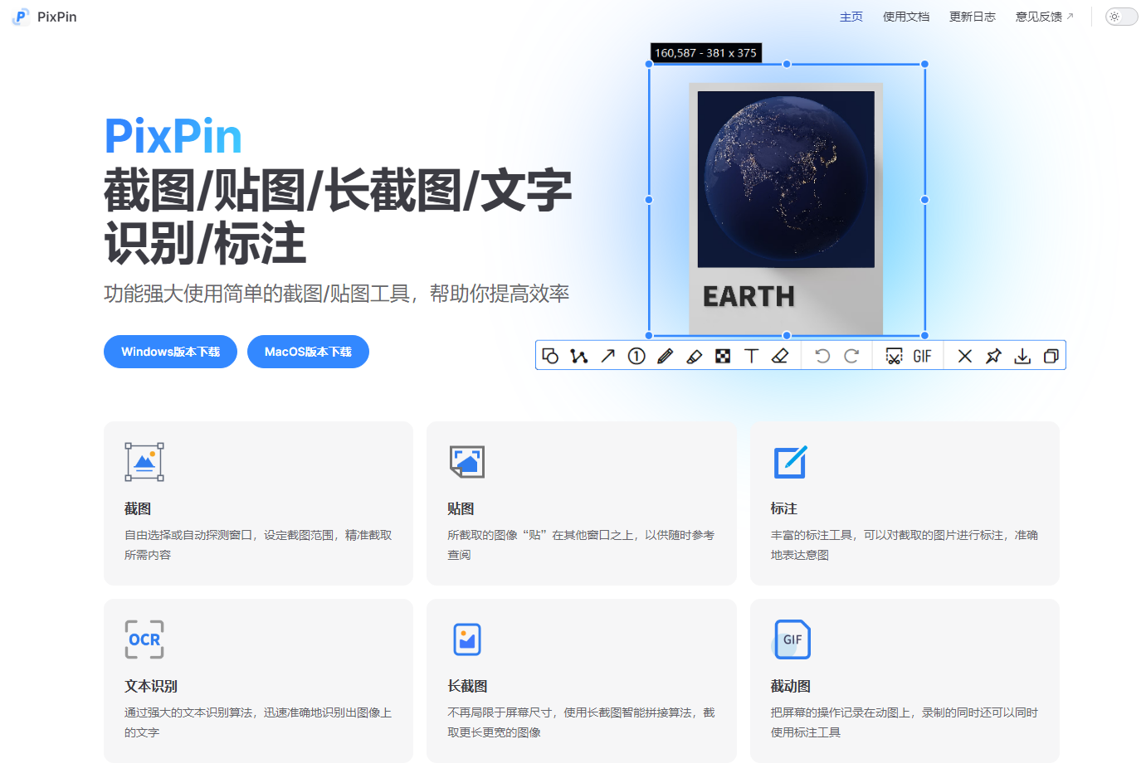Viewport: 1146px width, 773px height.
Task: Click the redo arrow in toolbar
Action: pyautogui.click(x=851, y=356)
